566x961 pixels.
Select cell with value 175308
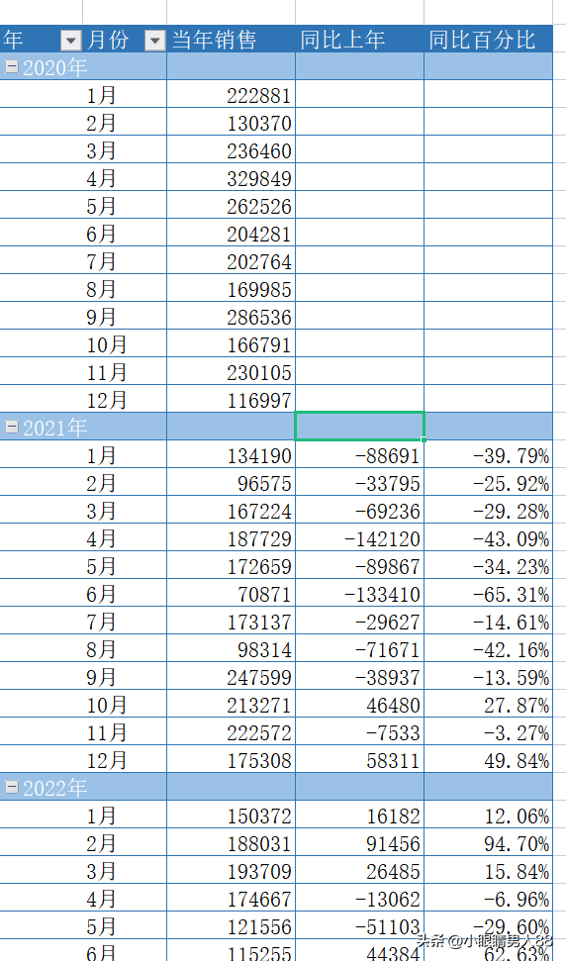pyautogui.click(x=231, y=760)
